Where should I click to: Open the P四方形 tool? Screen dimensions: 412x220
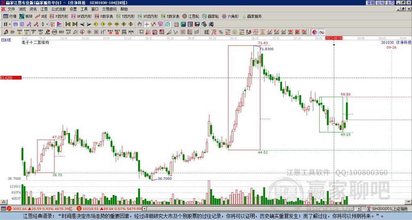point(60,16)
